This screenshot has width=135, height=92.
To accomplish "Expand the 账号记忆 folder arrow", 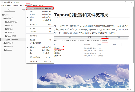I will [3, 43].
